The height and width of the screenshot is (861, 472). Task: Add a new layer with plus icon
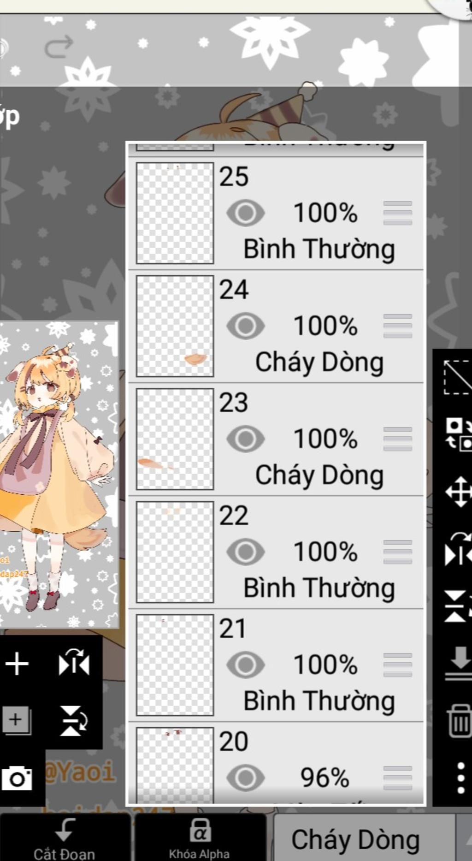click(x=17, y=664)
